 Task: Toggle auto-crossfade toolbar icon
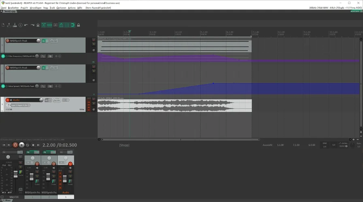click(x=44, y=25)
